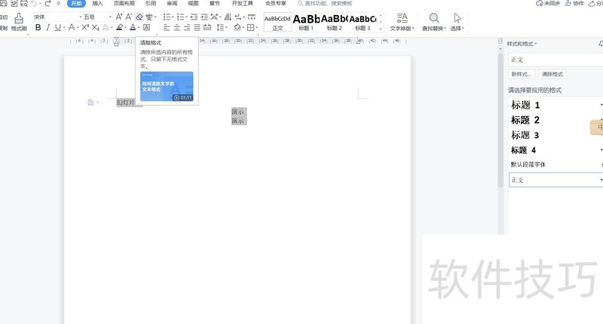
Task: Switch to the 开始 Home tab
Action: click(77, 4)
